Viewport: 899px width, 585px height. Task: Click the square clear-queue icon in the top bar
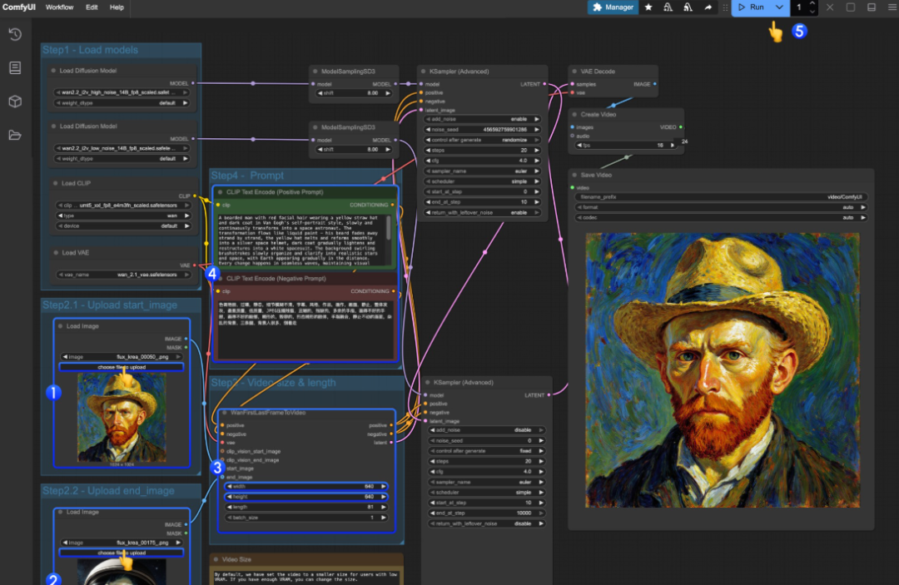851,7
